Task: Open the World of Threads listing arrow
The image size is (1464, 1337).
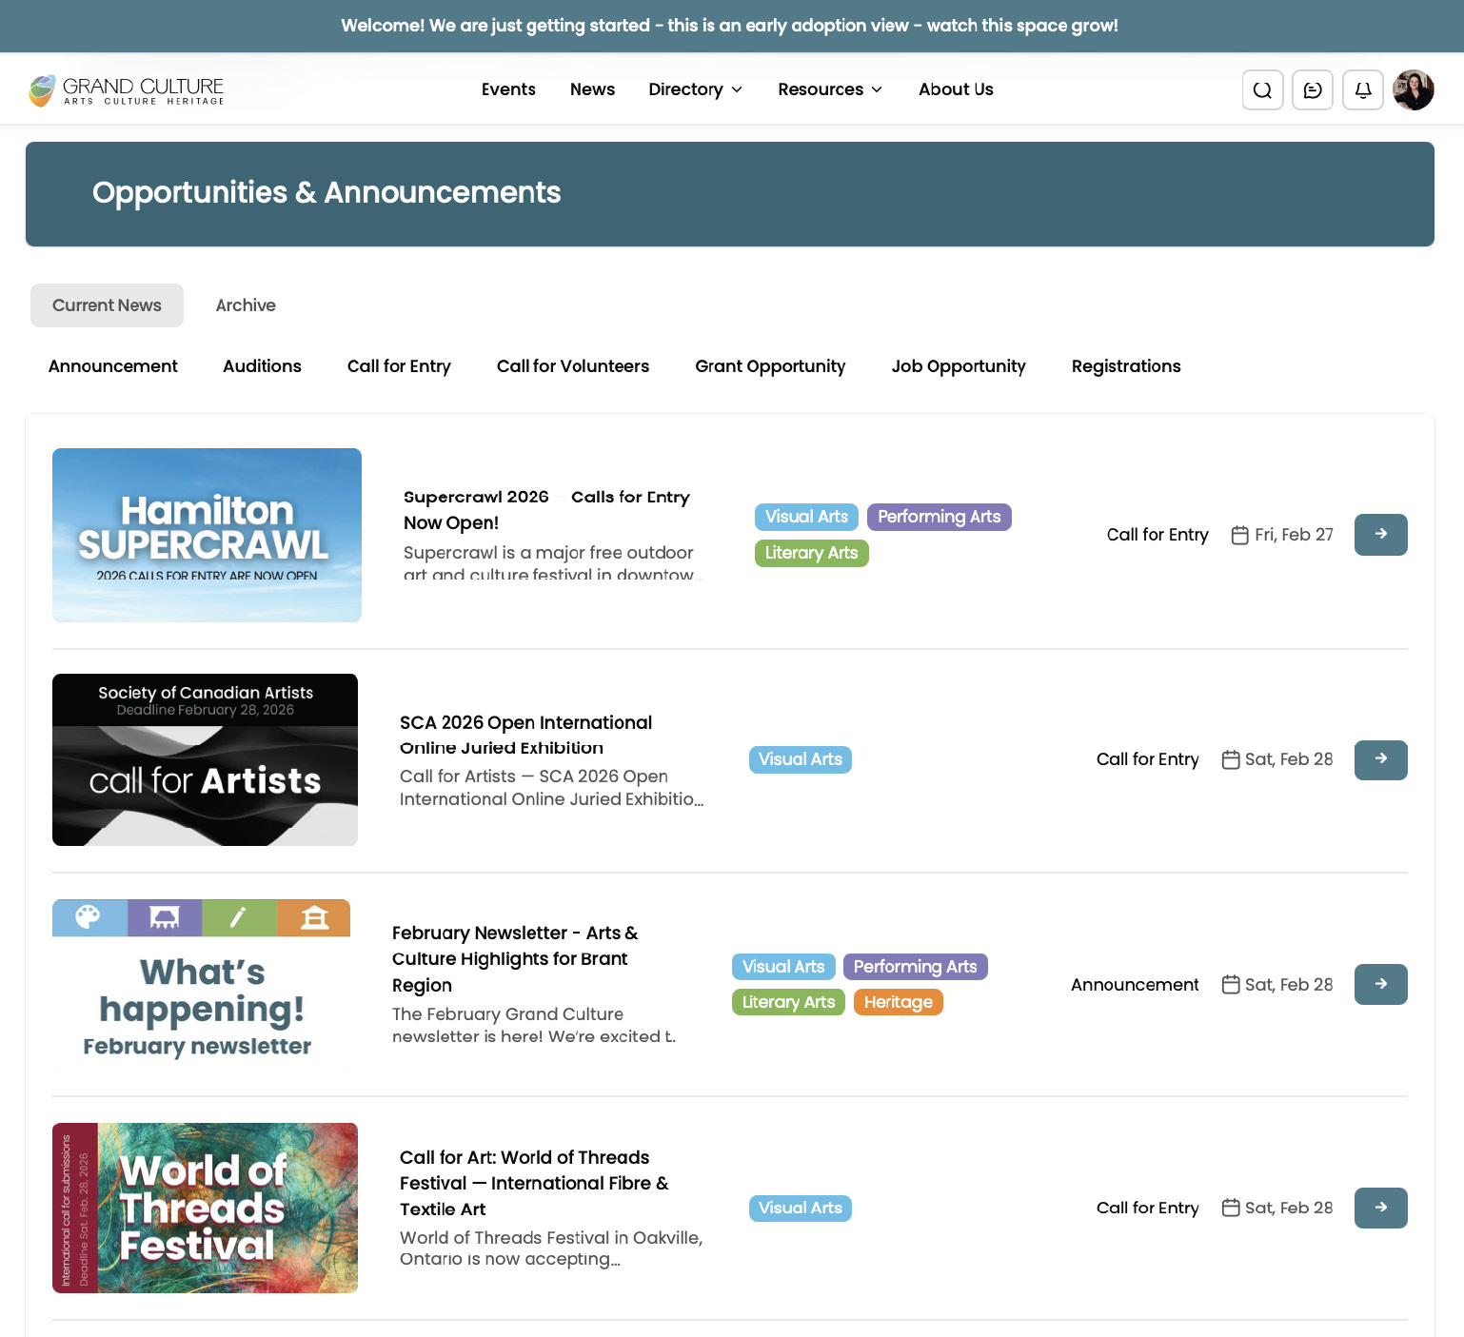Action: click(1380, 1208)
